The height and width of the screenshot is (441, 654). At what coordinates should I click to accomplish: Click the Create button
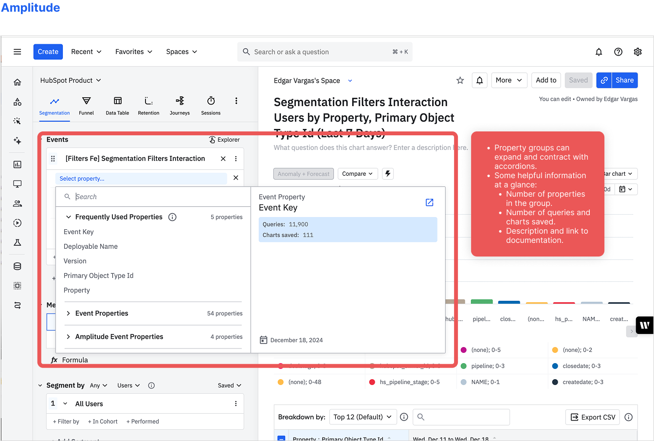pos(48,52)
